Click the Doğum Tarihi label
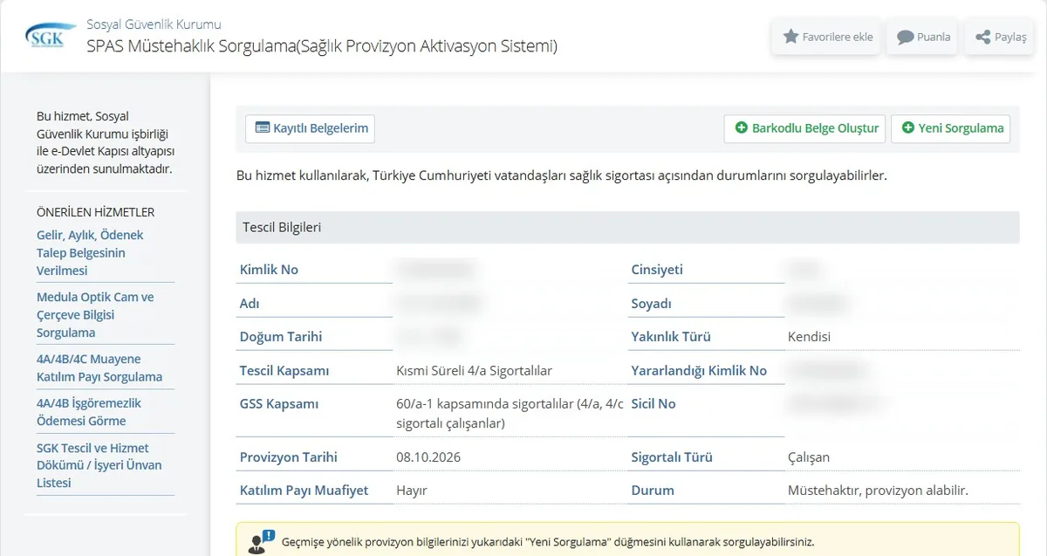 281,337
